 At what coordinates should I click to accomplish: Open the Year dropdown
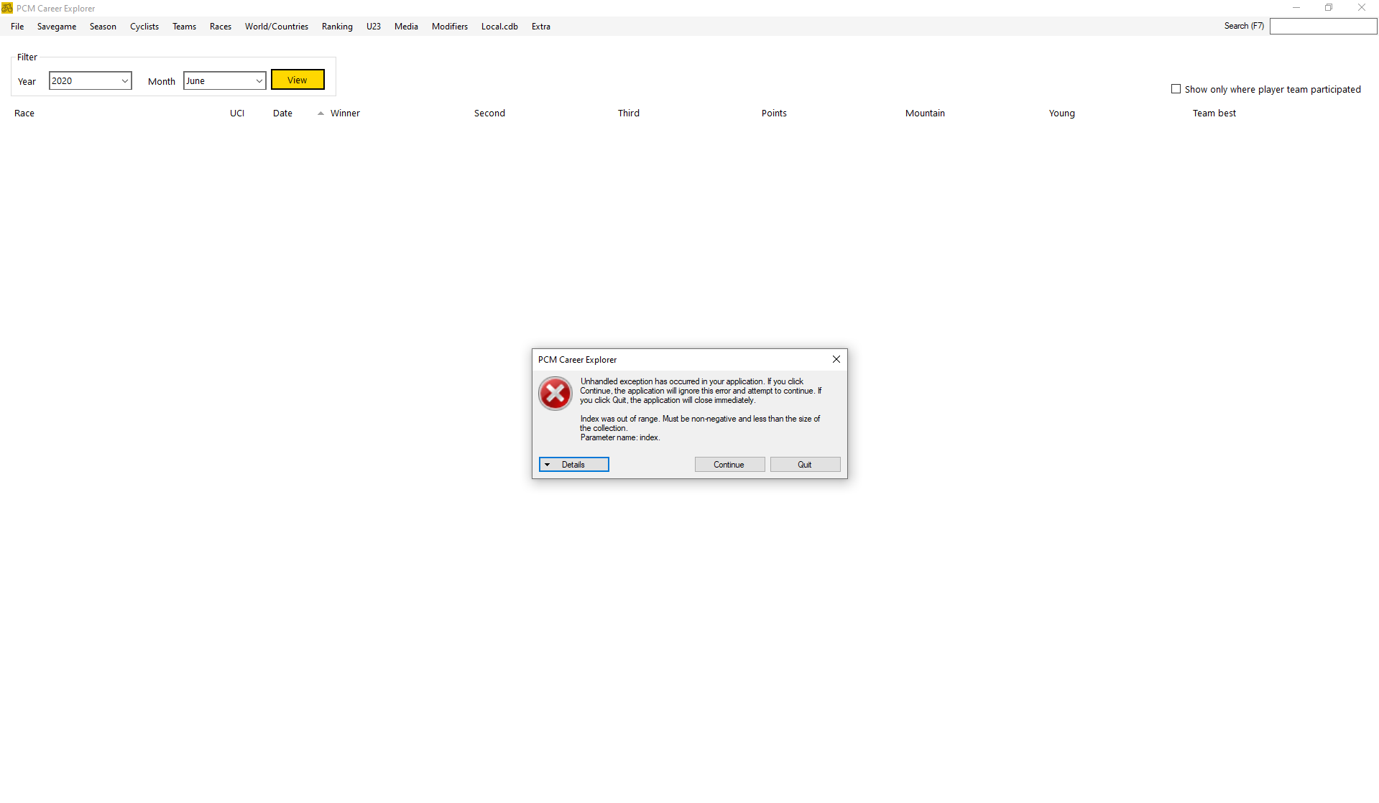pos(124,81)
